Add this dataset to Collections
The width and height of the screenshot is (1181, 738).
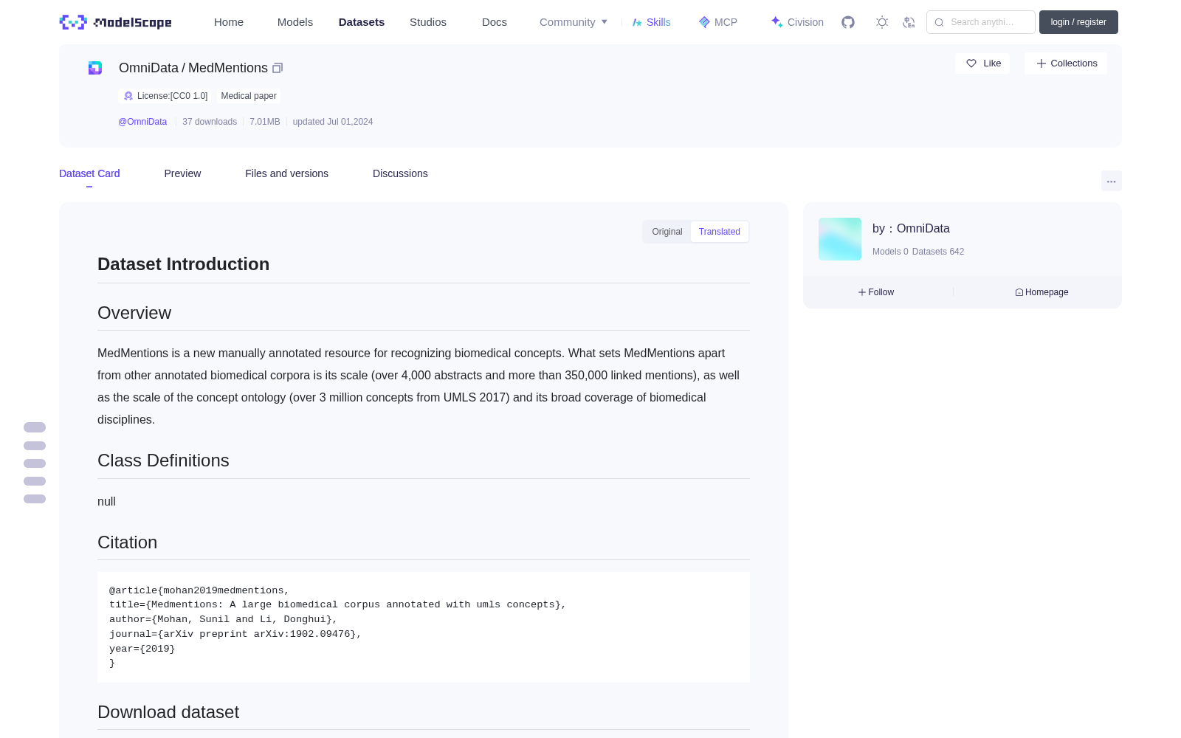[1066, 63]
